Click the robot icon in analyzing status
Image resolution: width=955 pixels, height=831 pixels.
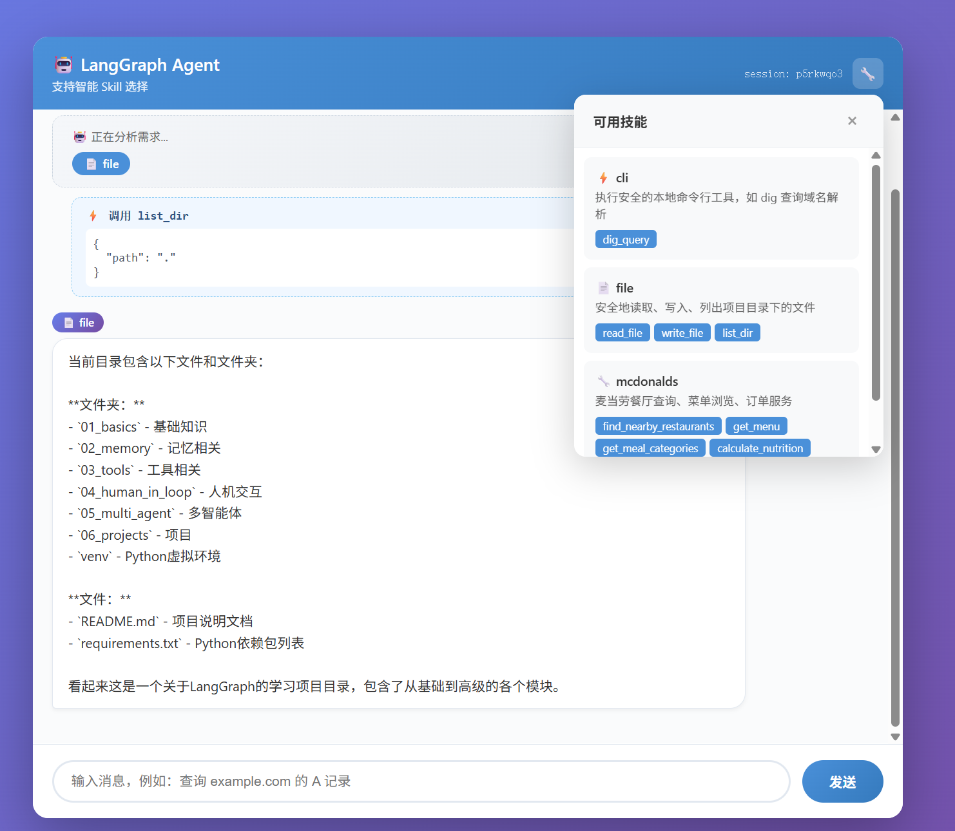coord(80,137)
